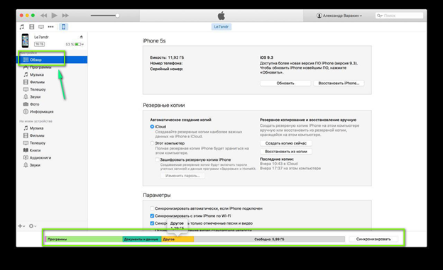Viewport: 443px width, 270px height.
Task: Select the iPhone device icon in toolbar
Action: 64,27
